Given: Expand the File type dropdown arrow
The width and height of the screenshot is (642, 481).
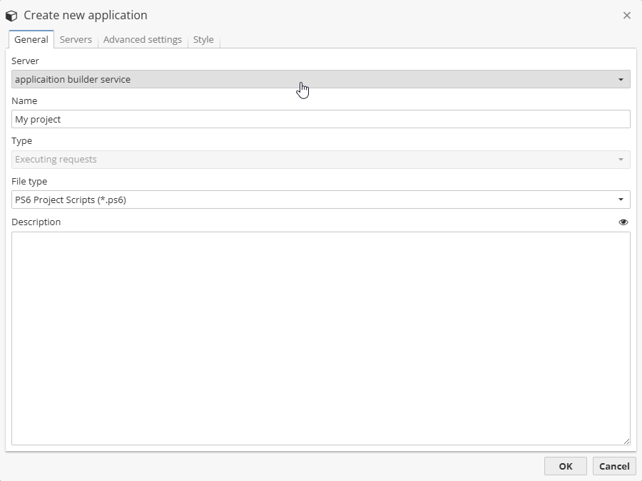Looking at the screenshot, I should [x=621, y=200].
